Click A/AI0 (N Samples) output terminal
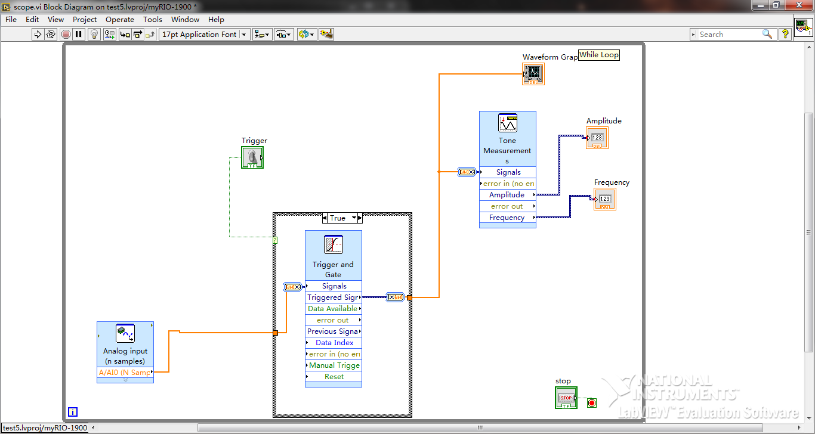 (x=125, y=373)
